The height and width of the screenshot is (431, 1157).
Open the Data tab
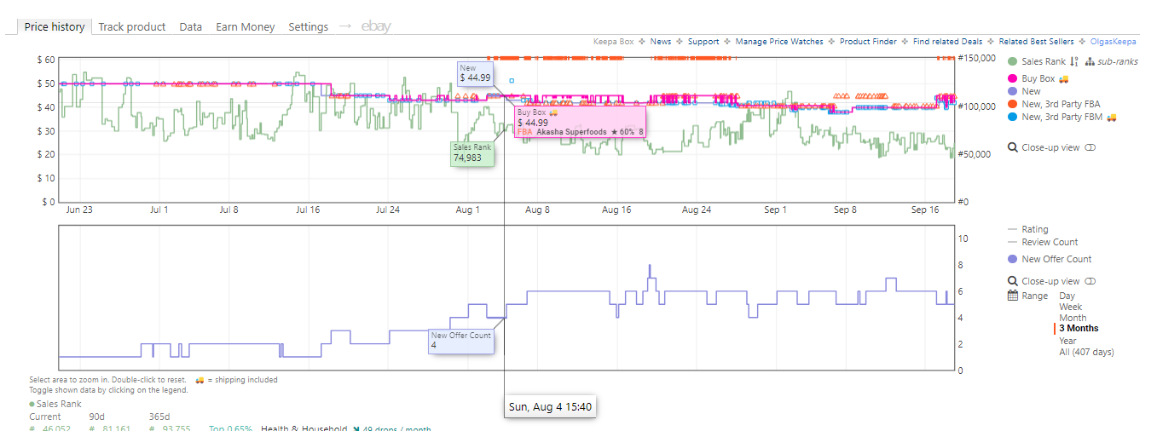tap(191, 26)
